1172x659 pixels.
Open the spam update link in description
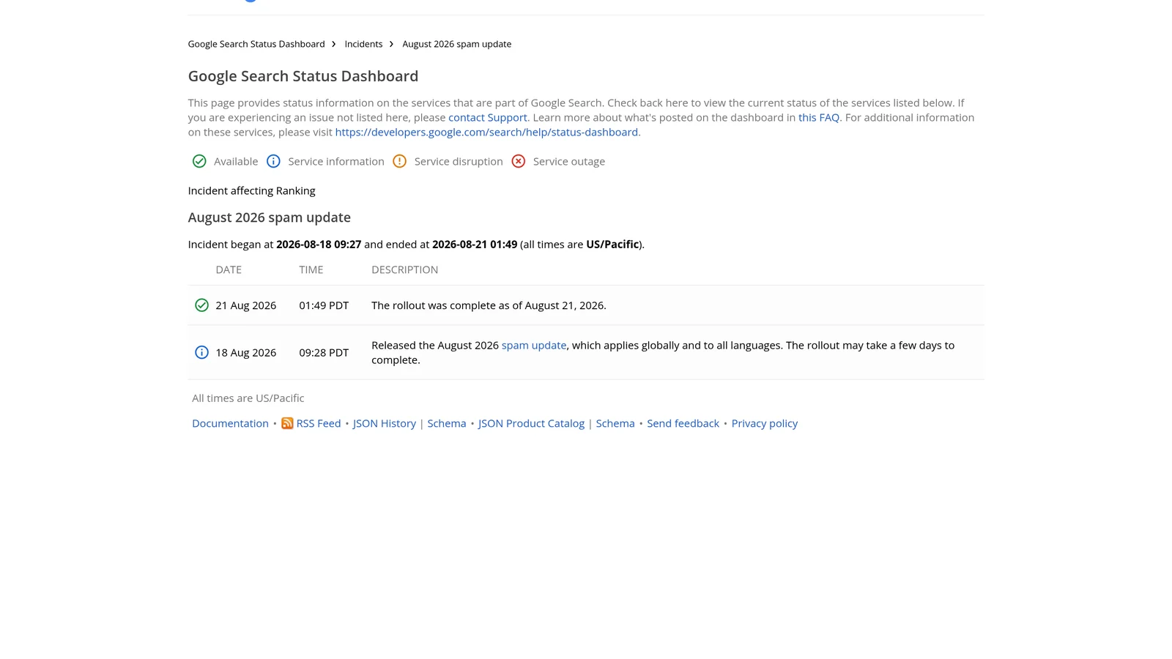(534, 345)
